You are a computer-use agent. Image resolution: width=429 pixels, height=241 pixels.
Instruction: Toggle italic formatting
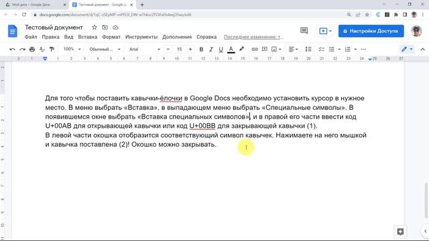pos(211,49)
